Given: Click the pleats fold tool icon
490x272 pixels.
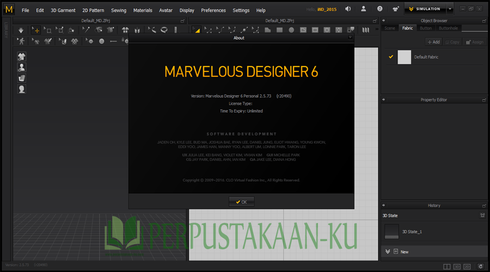Looking at the screenshot, I should click(366, 30).
